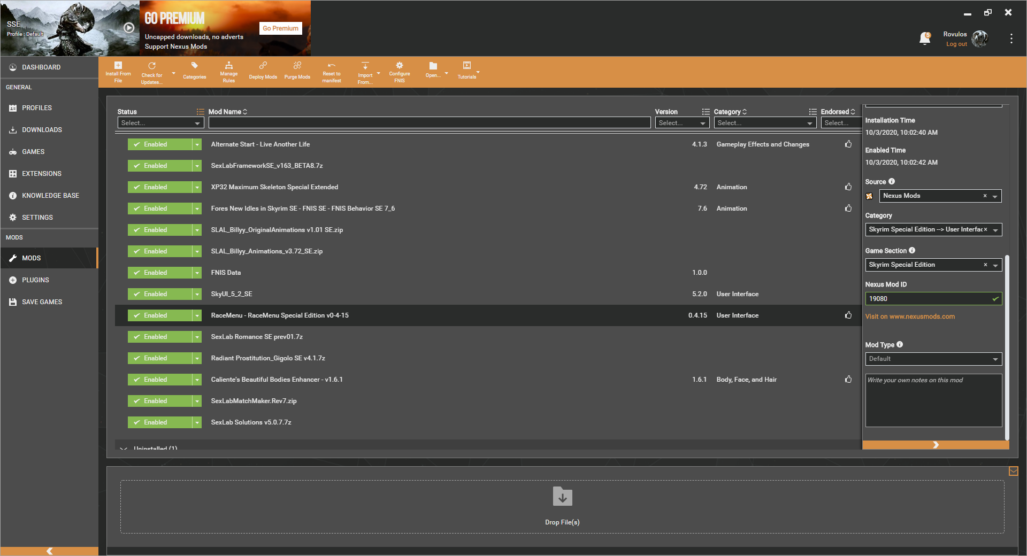Open Manage Rules

point(229,72)
